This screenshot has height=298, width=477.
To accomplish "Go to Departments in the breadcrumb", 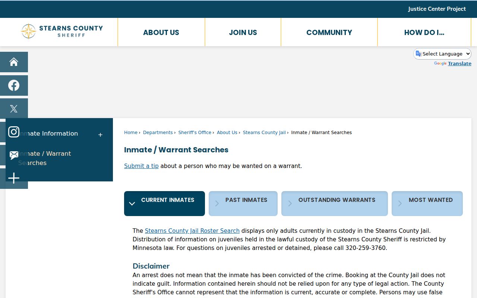I will (158, 132).
